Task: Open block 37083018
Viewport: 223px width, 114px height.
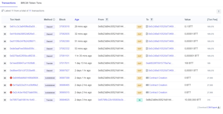Action: pyautogui.click(x=64, y=26)
